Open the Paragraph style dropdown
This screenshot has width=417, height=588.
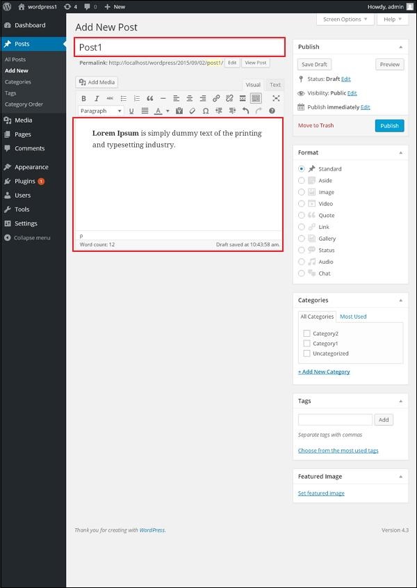(99, 111)
